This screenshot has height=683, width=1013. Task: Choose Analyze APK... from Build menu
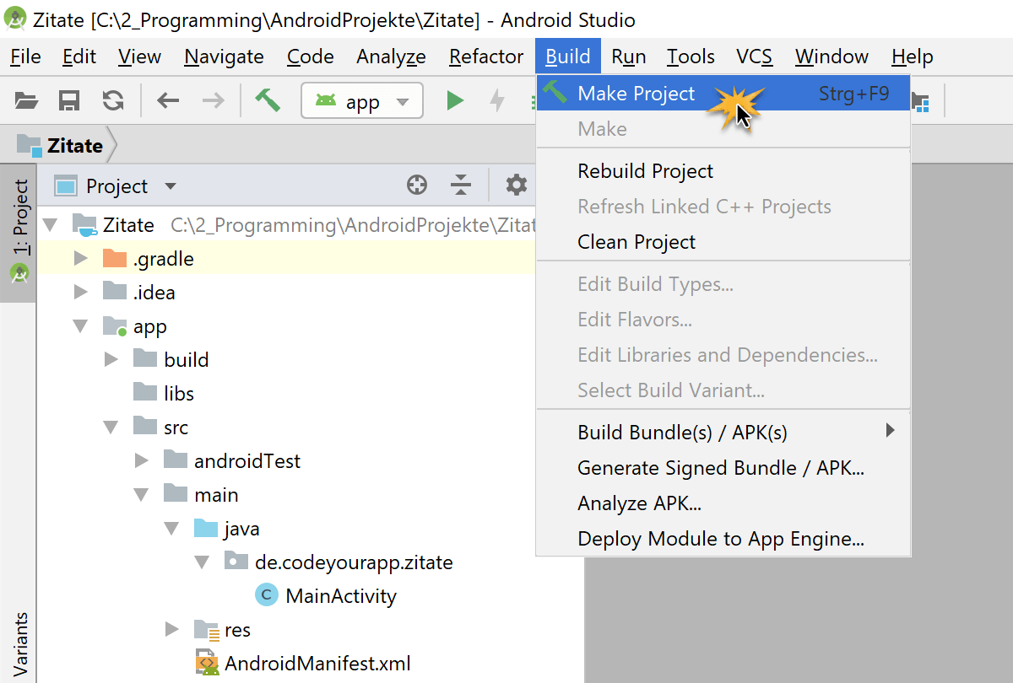[x=723, y=503]
